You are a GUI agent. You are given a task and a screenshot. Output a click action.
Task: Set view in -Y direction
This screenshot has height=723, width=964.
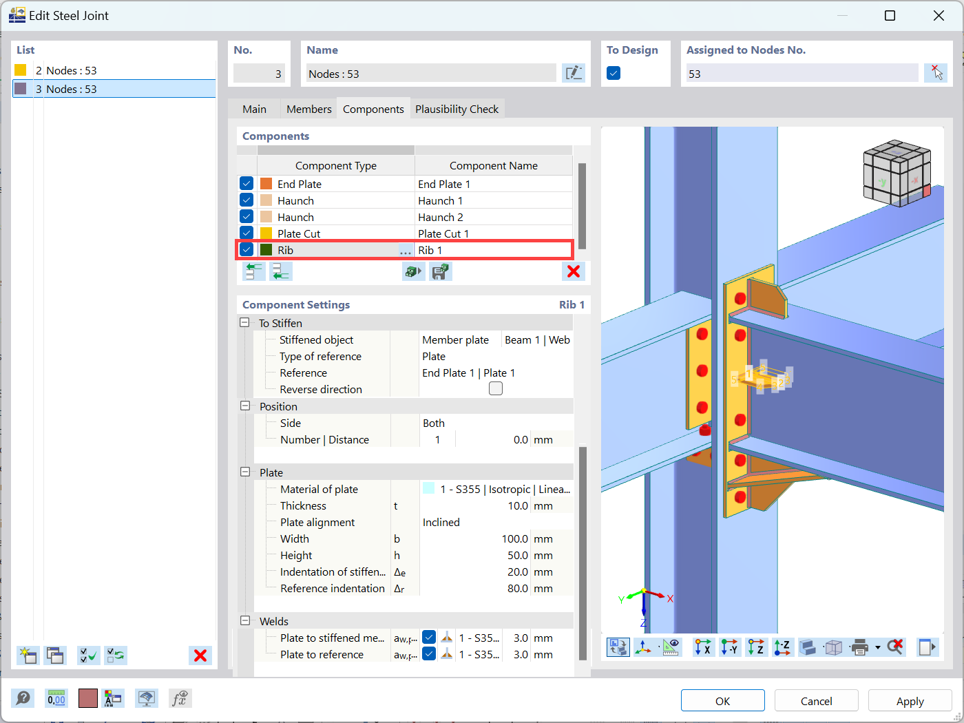729,647
